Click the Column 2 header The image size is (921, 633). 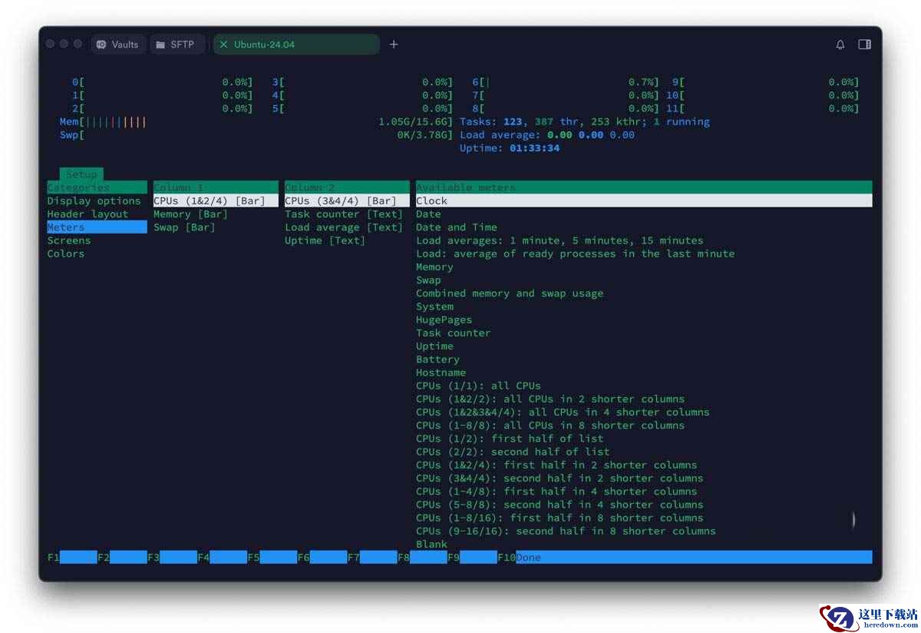(x=347, y=187)
